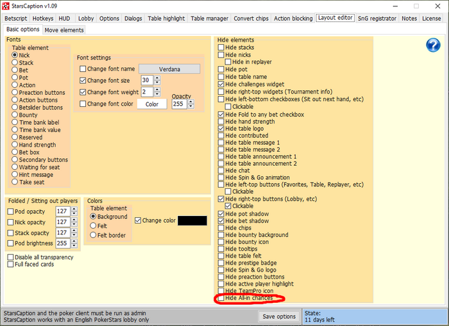Click the StarsCaption app icon in title bar

tap(6, 6)
